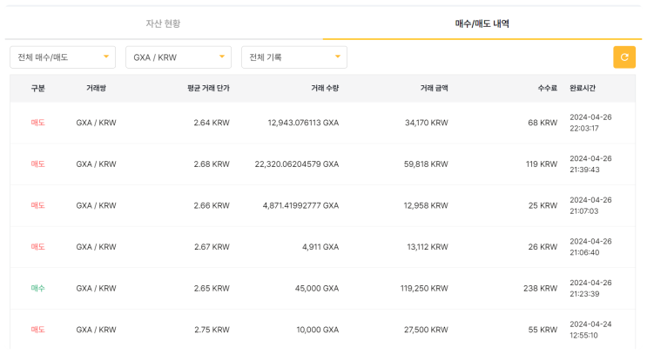
Task: Click fee 68 KRW
Action: 543,123
